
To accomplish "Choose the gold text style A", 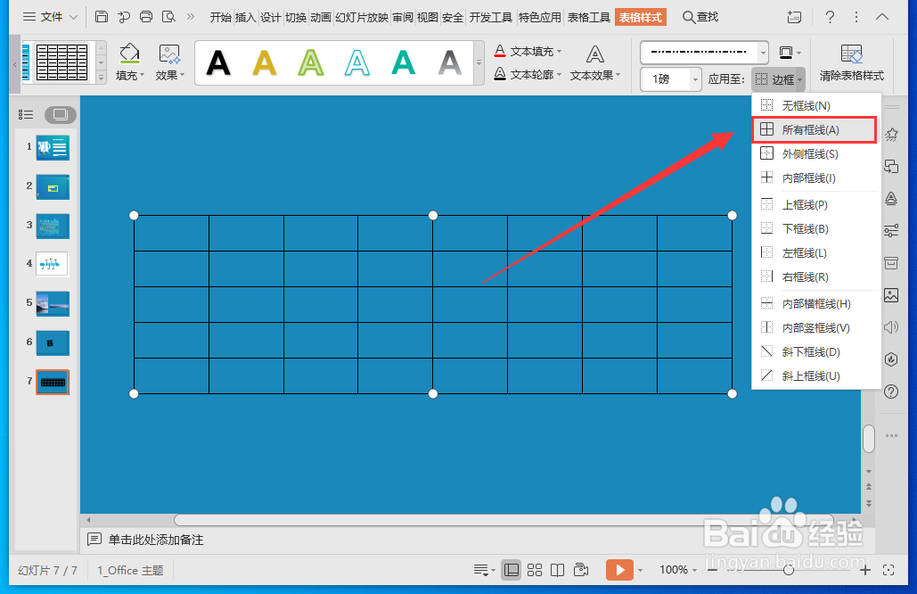I will (x=265, y=62).
